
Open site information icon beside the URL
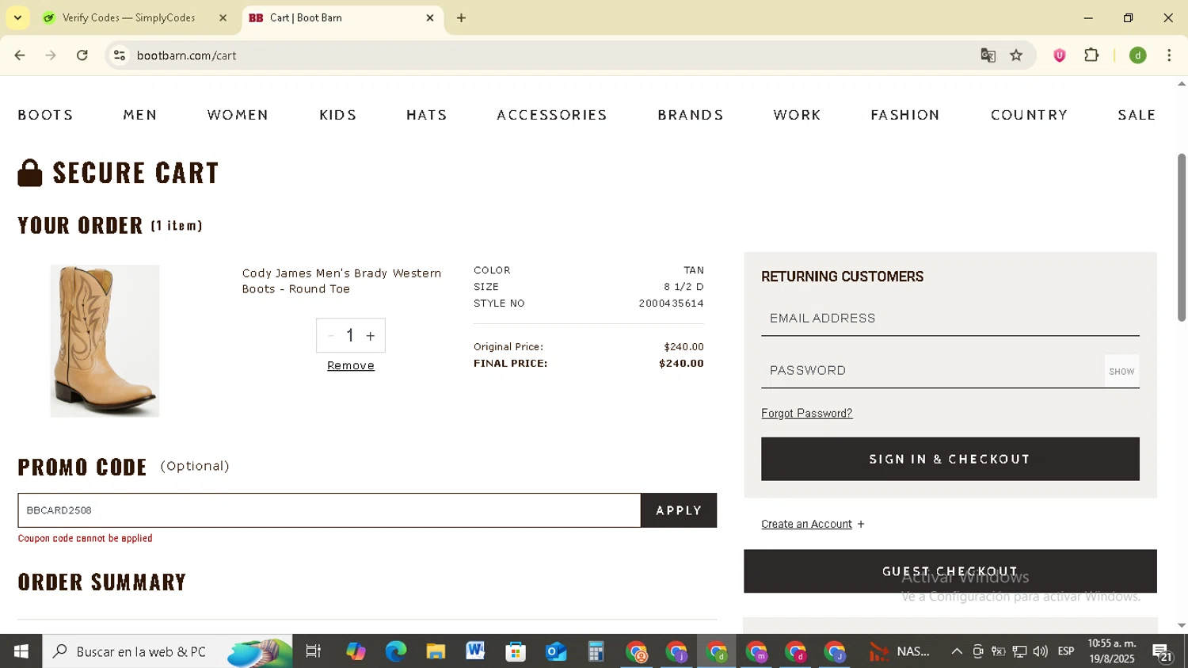[120, 55]
